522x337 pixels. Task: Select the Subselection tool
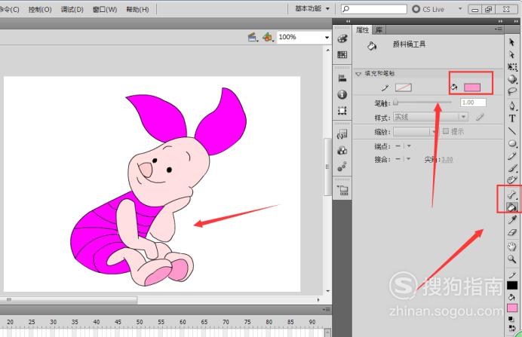tap(512, 54)
